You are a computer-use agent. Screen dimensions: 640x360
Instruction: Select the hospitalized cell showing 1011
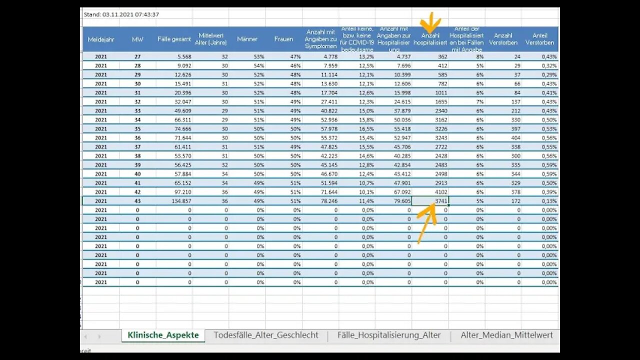pos(430,93)
